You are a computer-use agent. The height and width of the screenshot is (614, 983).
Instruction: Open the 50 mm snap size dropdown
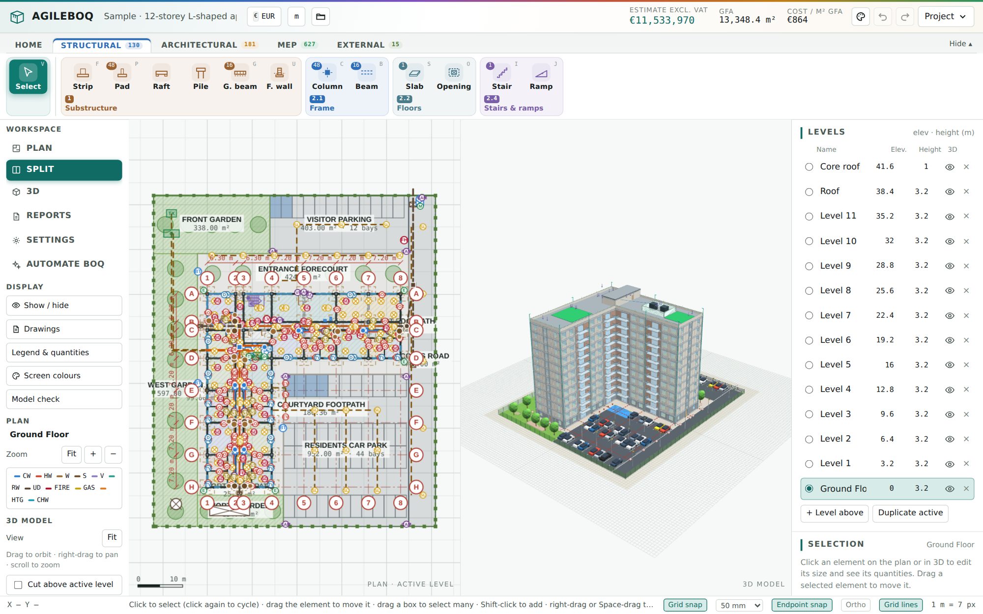click(739, 605)
